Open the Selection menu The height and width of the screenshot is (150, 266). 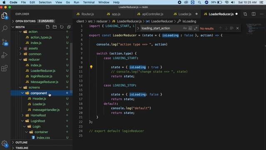click(45, 2)
